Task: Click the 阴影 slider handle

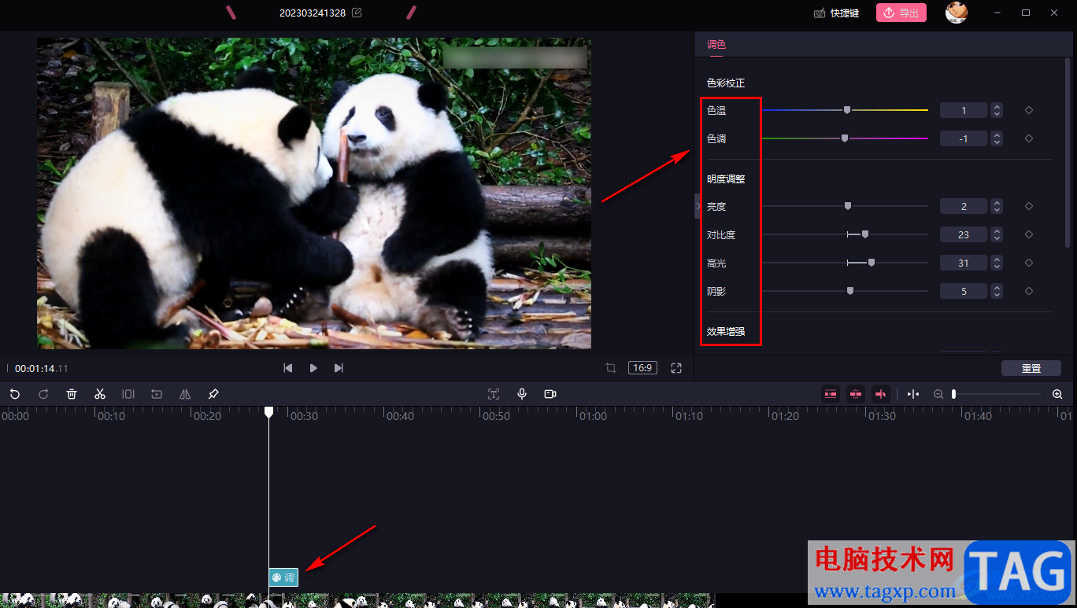Action: pos(850,291)
